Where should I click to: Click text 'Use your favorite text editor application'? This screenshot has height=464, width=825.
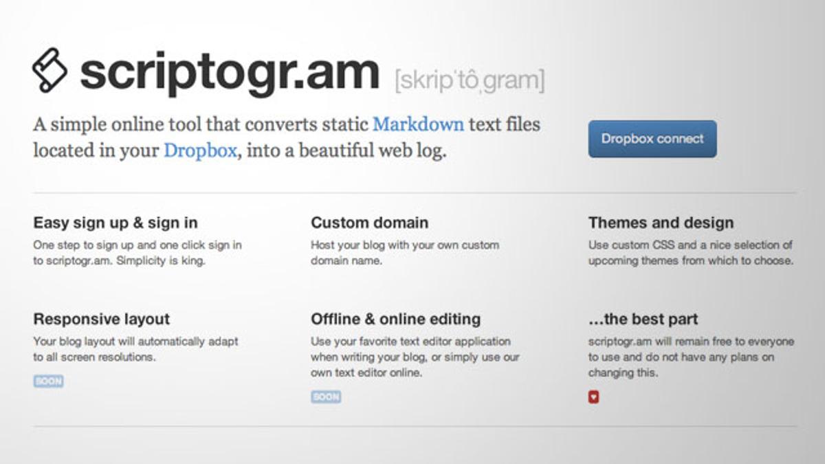click(x=410, y=341)
